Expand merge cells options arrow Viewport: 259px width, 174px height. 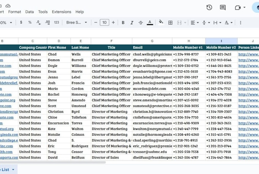click(185, 22)
